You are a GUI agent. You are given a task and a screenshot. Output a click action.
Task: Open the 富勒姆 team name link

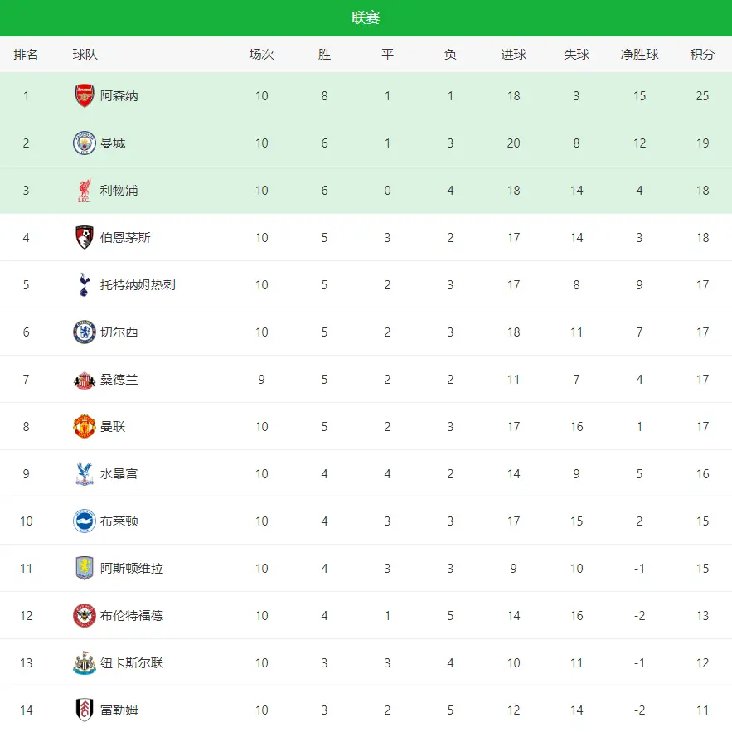(119, 710)
